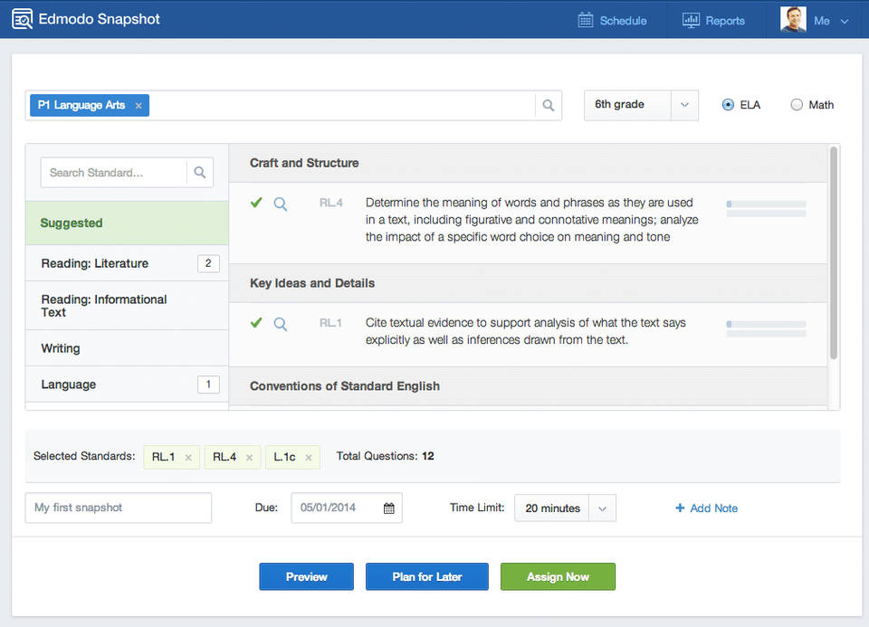Image resolution: width=869 pixels, height=627 pixels.
Task: Expand the 6th grade dropdown
Action: point(683,105)
